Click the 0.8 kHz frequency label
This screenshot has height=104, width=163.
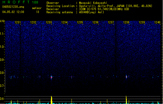coord(2,73)
